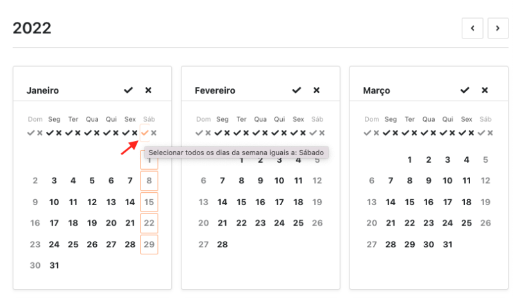Image resolution: width=513 pixels, height=298 pixels.
Task: Click day 15 in Janeiro
Action: (149, 203)
